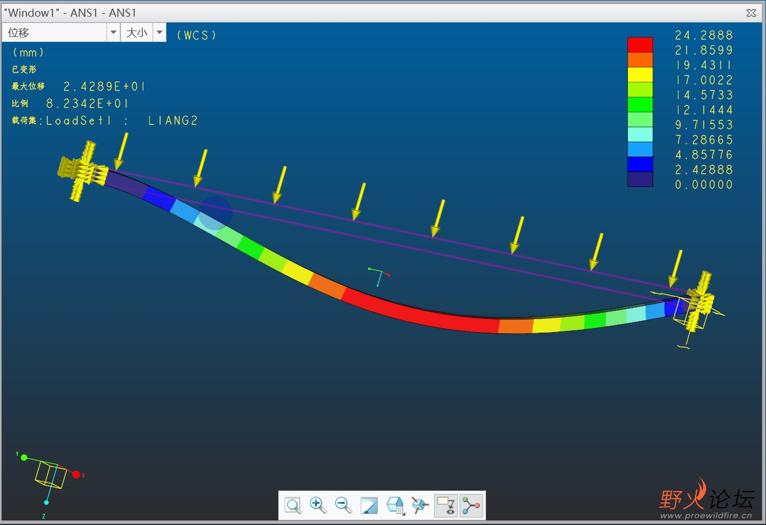Click the red maximum-displacement region of beam
This screenshot has width=766, height=525.
(420, 314)
